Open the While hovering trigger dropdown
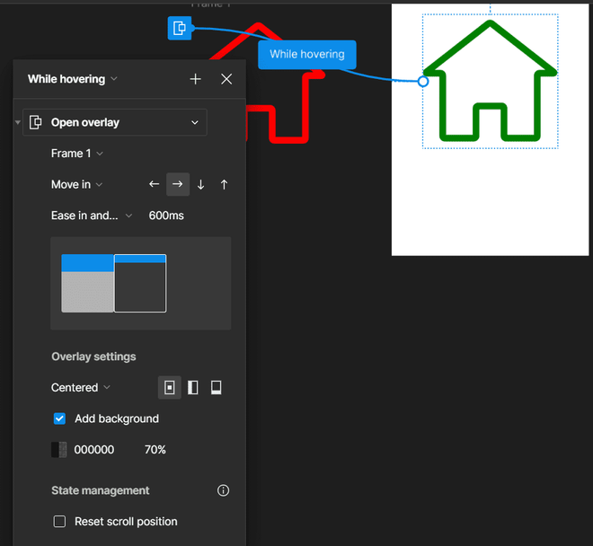Image resolution: width=593 pixels, height=546 pixels. (x=72, y=79)
